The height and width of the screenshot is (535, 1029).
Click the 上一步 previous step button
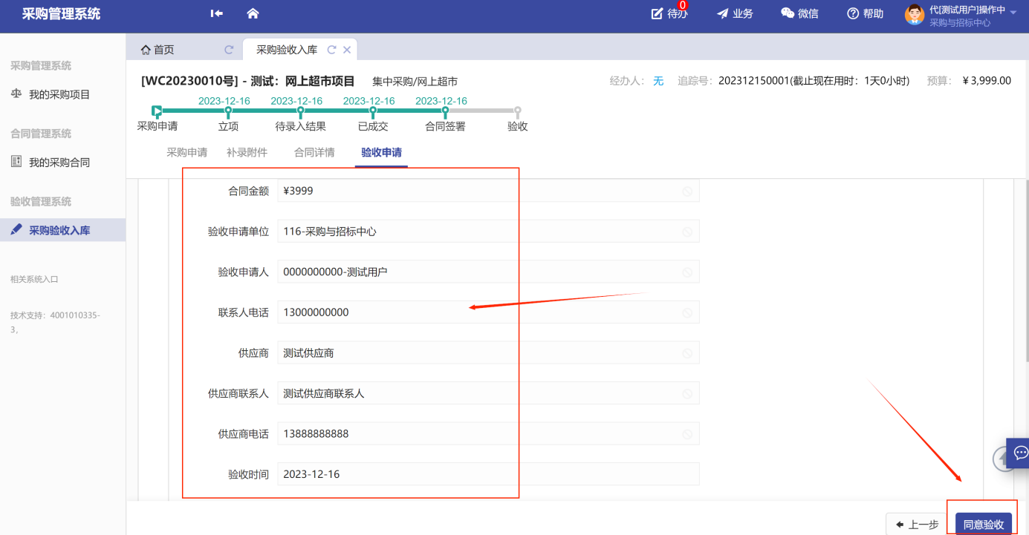(x=918, y=524)
